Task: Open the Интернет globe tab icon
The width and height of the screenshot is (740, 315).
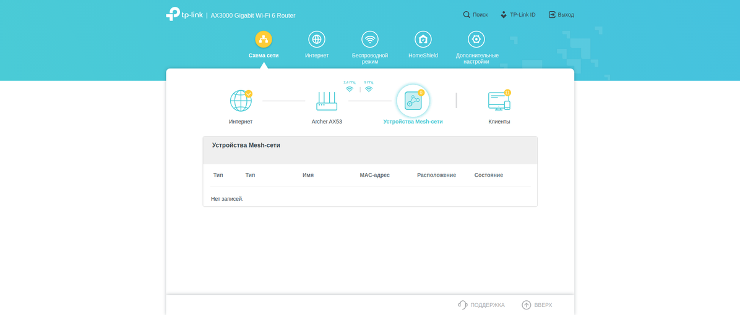Action: [x=317, y=40]
